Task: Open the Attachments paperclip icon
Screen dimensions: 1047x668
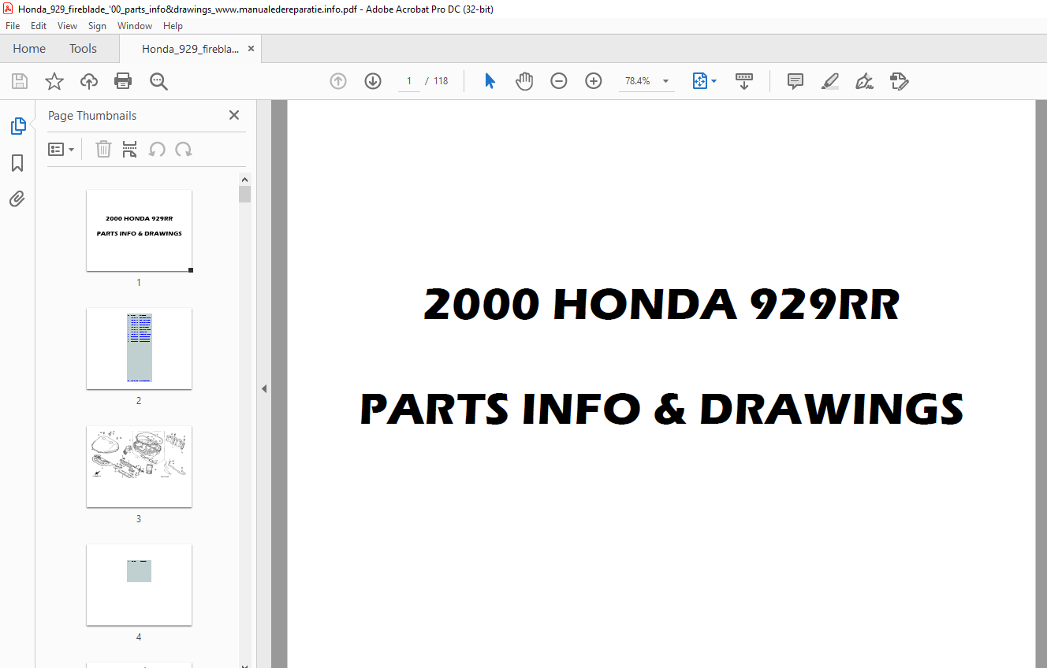Action: (x=17, y=199)
